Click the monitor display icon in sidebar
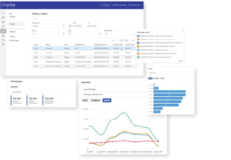Image resolution: width=231 pixels, height=160 pixels. tap(3, 26)
